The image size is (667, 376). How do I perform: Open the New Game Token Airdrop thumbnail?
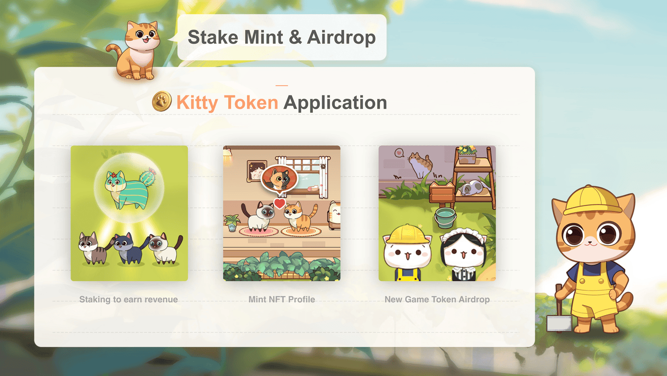(437, 213)
